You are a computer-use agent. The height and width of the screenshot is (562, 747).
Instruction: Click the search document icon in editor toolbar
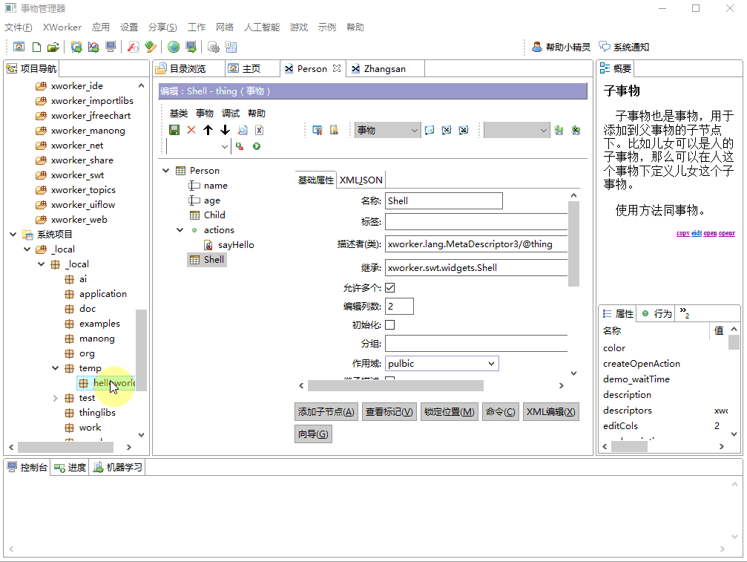(243, 130)
